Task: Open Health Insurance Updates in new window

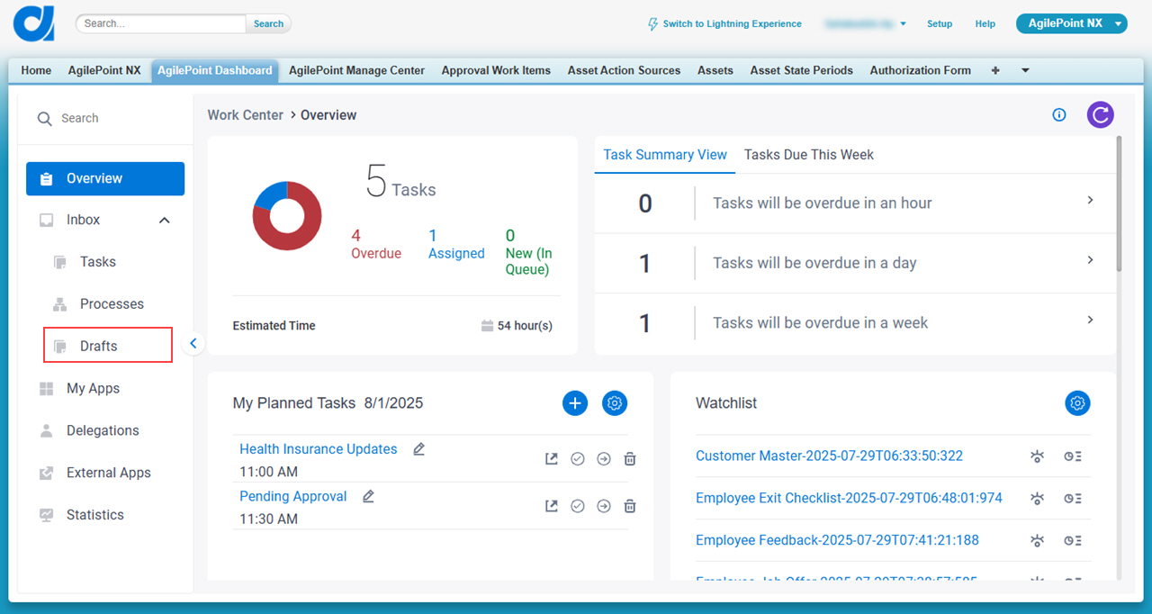Action: point(552,459)
